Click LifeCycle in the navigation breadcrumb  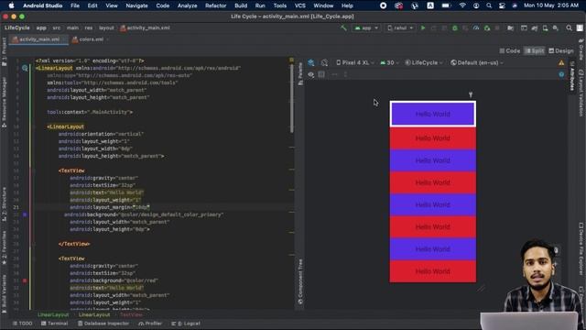pos(16,28)
